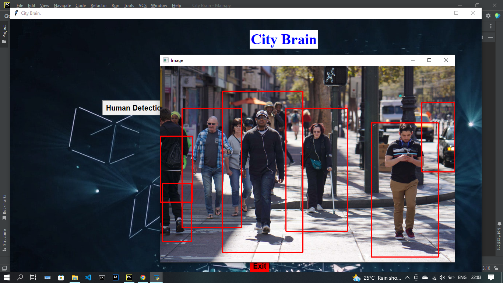The image size is (503, 283).
Task: Open the Tools menu
Action: click(129, 6)
